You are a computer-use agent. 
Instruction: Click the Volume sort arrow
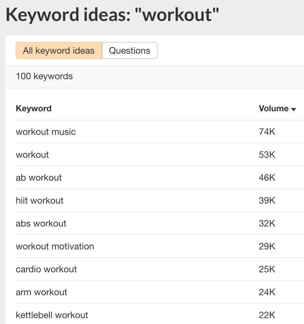pyautogui.click(x=293, y=109)
